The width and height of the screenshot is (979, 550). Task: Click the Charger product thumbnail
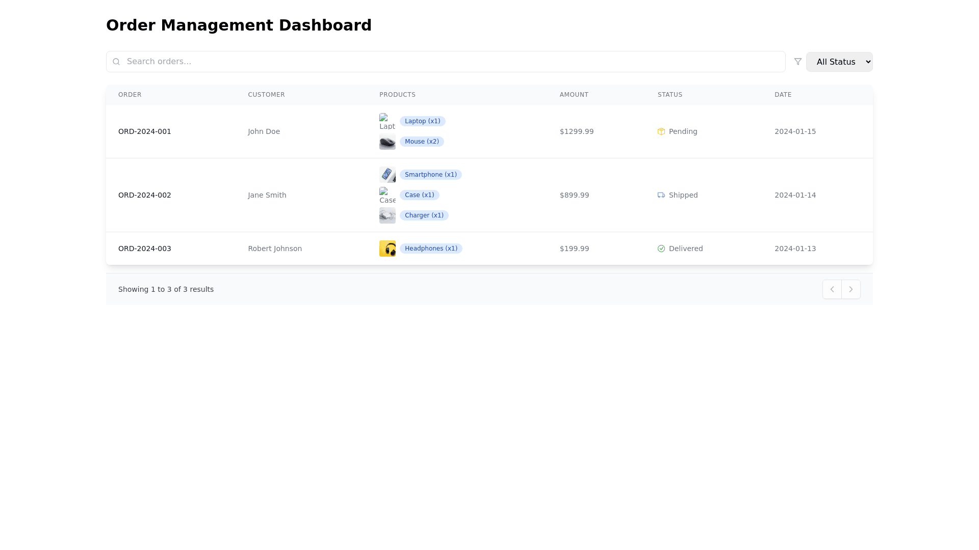[x=388, y=215]
